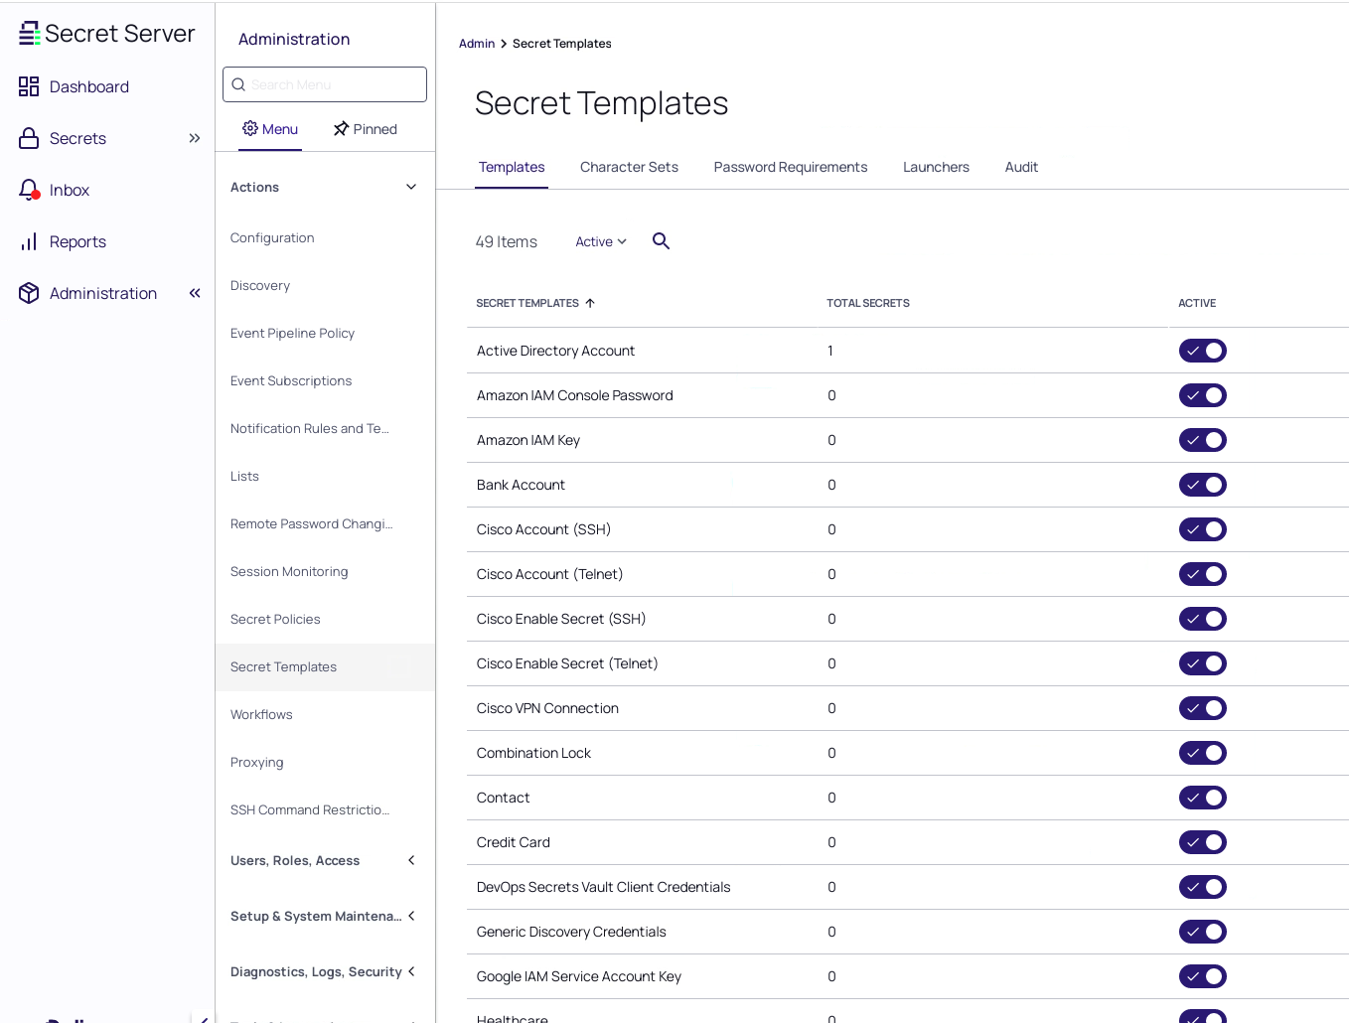Open the Launchers tab
The width and height of the screenshot is (1349, 1023).
[935, 167]
